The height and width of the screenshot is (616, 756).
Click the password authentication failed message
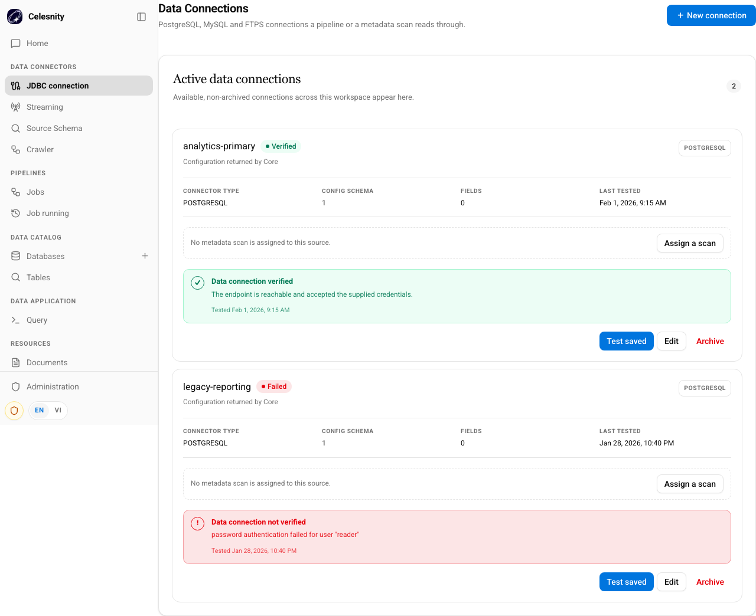[285, 535]
